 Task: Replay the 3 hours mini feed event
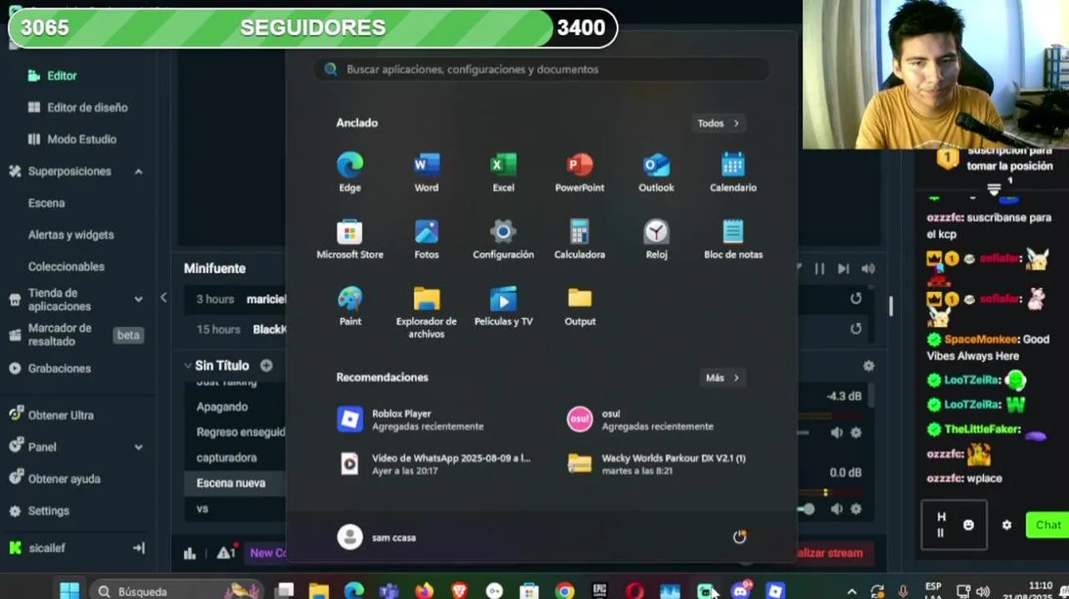click(856, 299)
